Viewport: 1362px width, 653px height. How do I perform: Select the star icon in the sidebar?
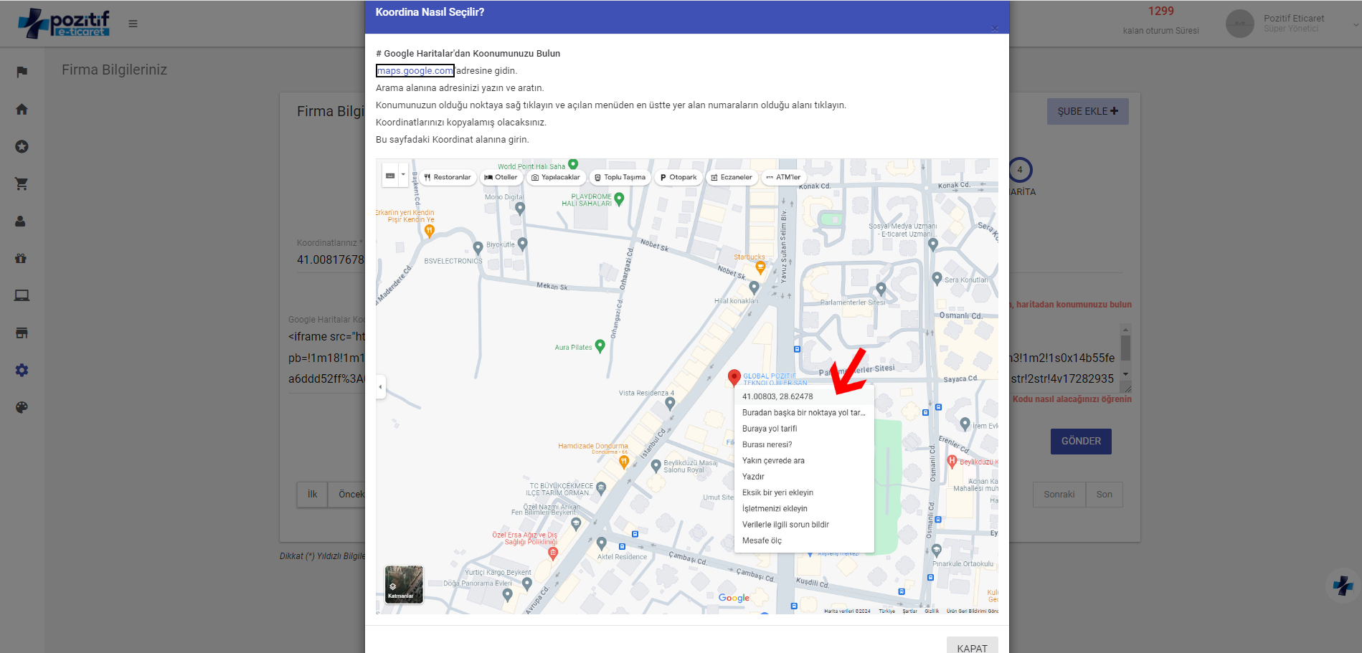pyautogui.click(x=22, y=146)
